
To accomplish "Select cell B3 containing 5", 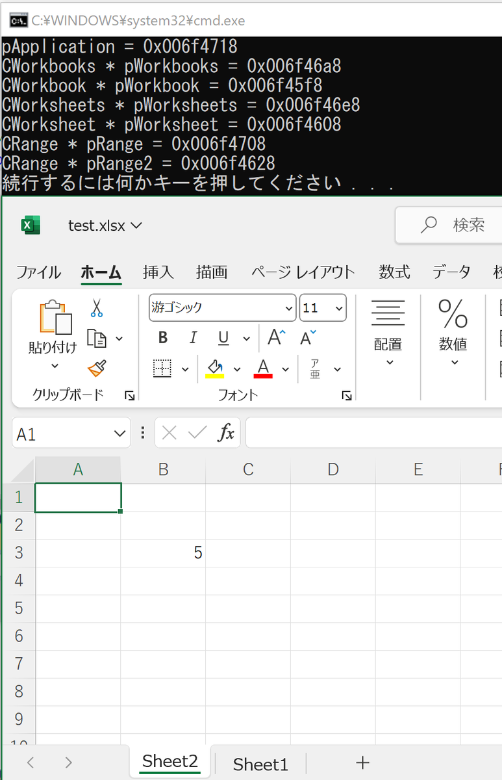I will coord(163,553).
